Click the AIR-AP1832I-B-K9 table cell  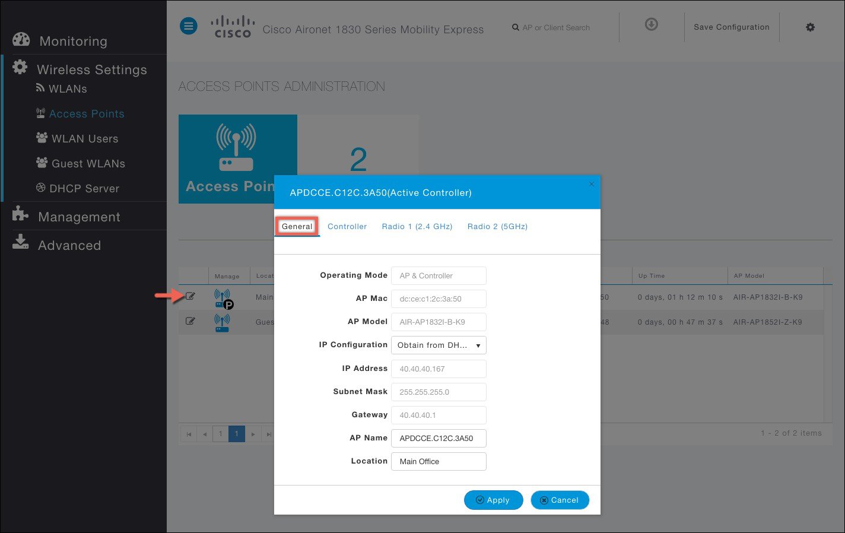[x=768, y=297]
